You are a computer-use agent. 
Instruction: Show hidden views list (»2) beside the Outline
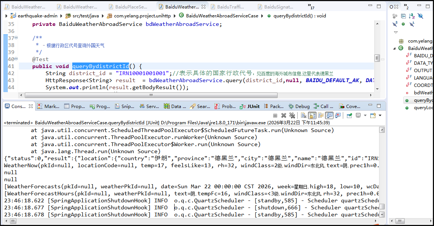pos(406,6)
